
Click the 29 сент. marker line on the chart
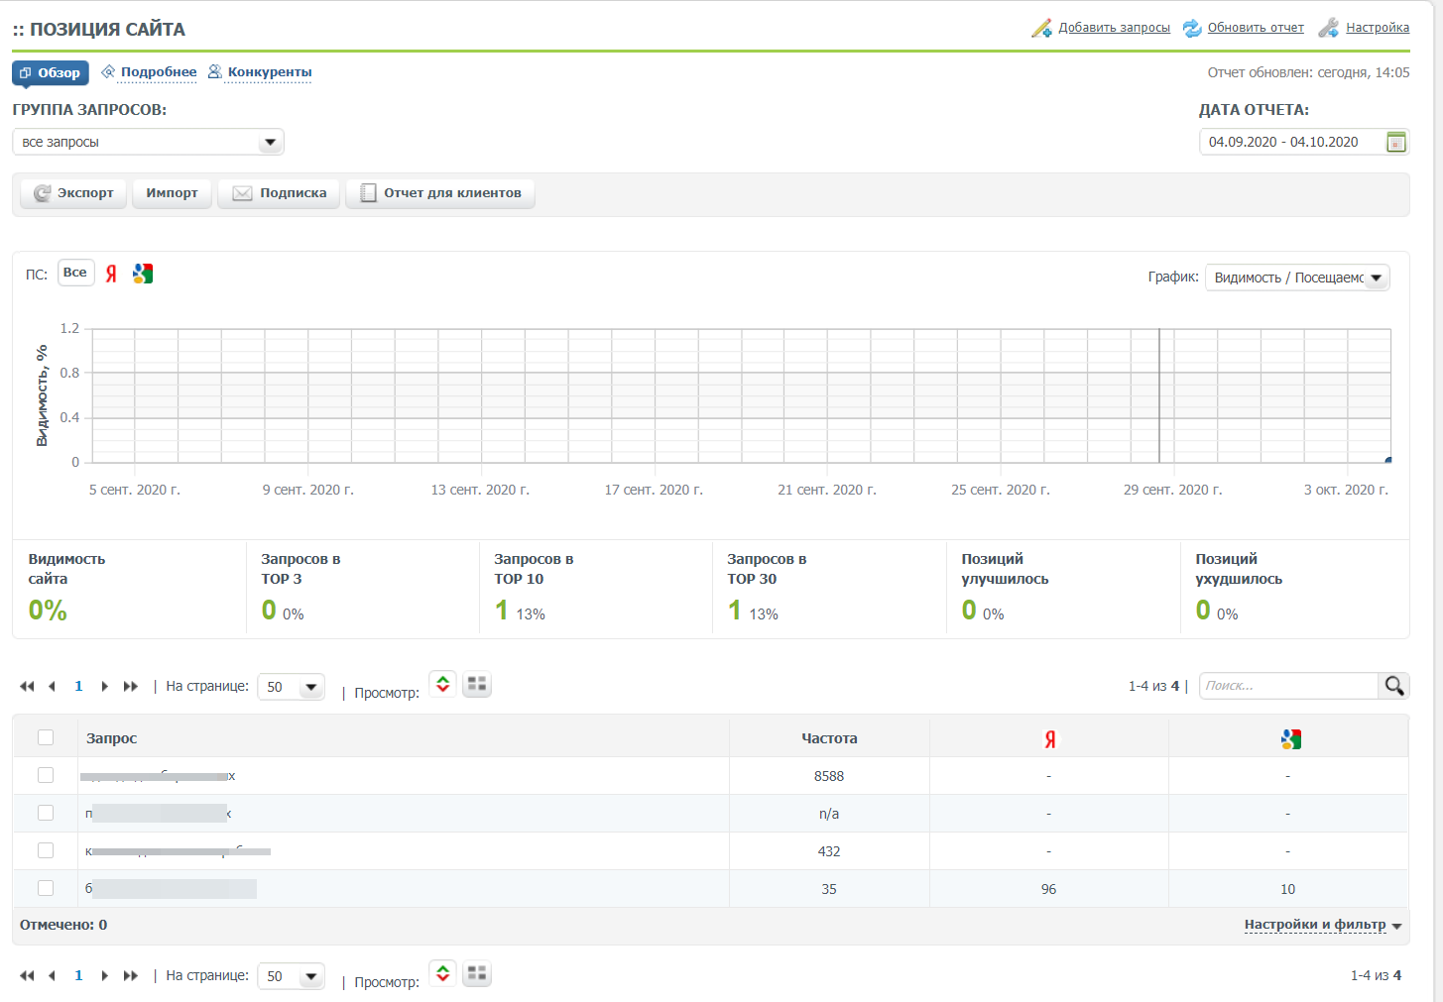[1159, 396]
